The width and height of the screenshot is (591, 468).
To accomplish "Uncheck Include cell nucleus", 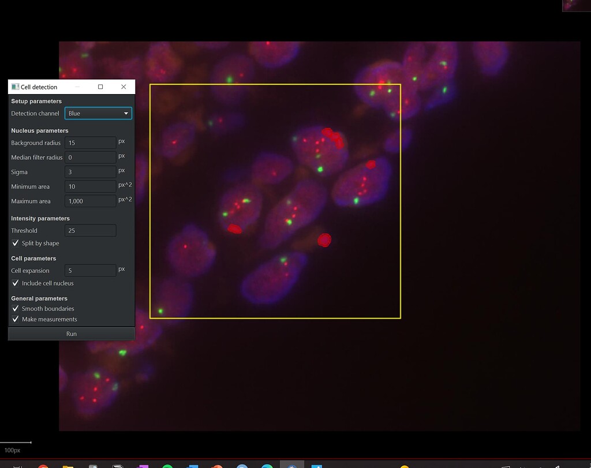I will [16, 283].
